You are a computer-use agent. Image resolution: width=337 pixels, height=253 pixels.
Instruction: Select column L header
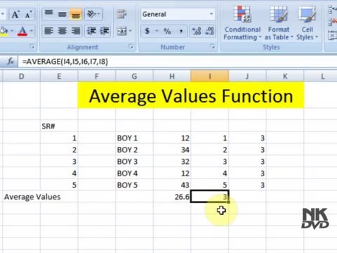pos(322,76)
